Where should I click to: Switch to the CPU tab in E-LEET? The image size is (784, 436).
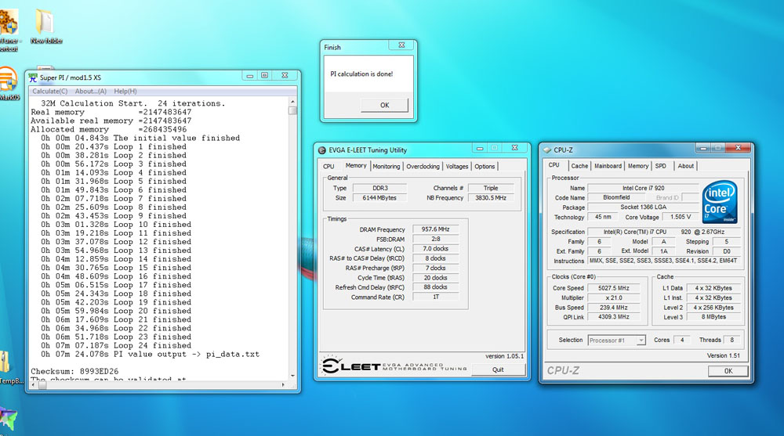[x=328, y=166]
